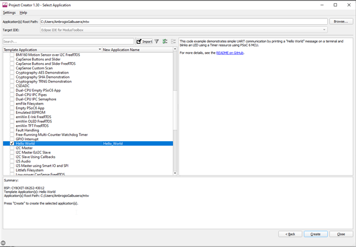Viewport: 356px width, 247px height.
Task: Check the GPIO Interrupt checkbox
Action: [x=12, y=139]
